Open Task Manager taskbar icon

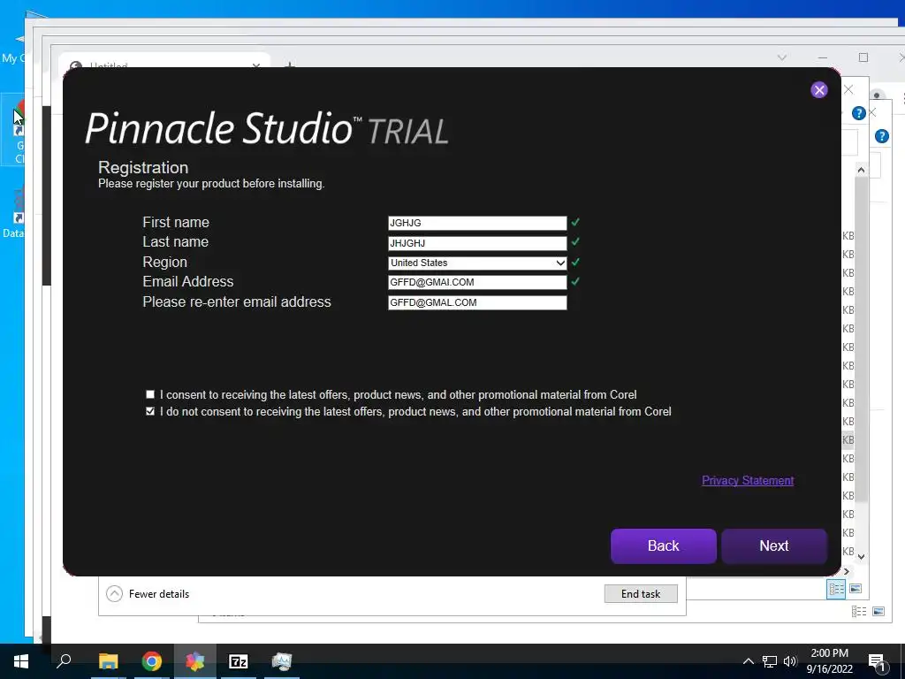(282, 661)
